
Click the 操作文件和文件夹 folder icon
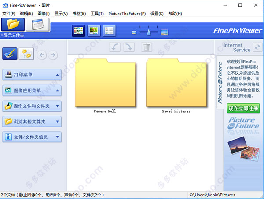(8, 106)
